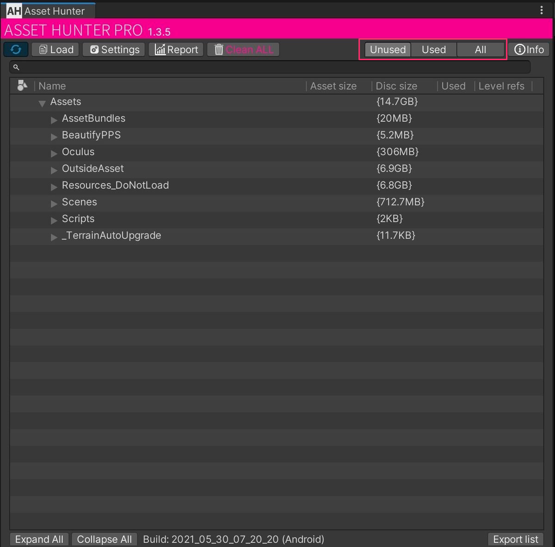Select the BeautifyPPS row name
This screenshot has height=547, width=555.
91,135
